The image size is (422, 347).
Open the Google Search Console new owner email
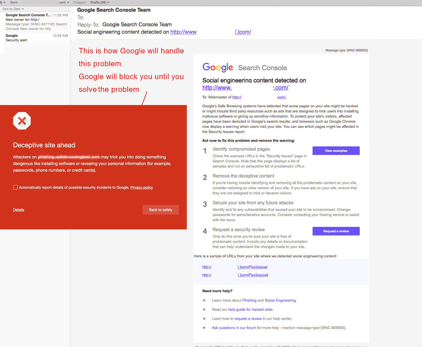[x=37, y=22]
